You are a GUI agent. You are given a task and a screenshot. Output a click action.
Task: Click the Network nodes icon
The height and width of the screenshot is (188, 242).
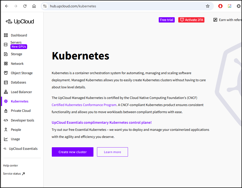click(6, 64)
